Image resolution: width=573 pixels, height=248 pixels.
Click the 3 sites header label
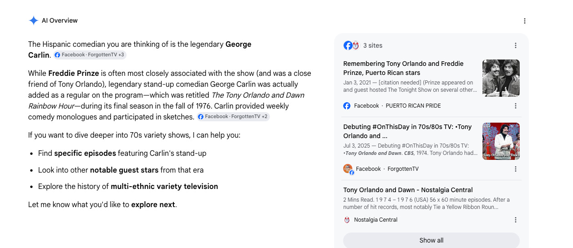(373, 45)
